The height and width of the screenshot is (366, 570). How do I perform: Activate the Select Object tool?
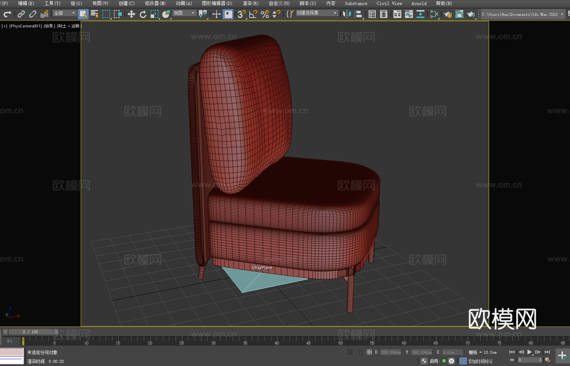83,14
